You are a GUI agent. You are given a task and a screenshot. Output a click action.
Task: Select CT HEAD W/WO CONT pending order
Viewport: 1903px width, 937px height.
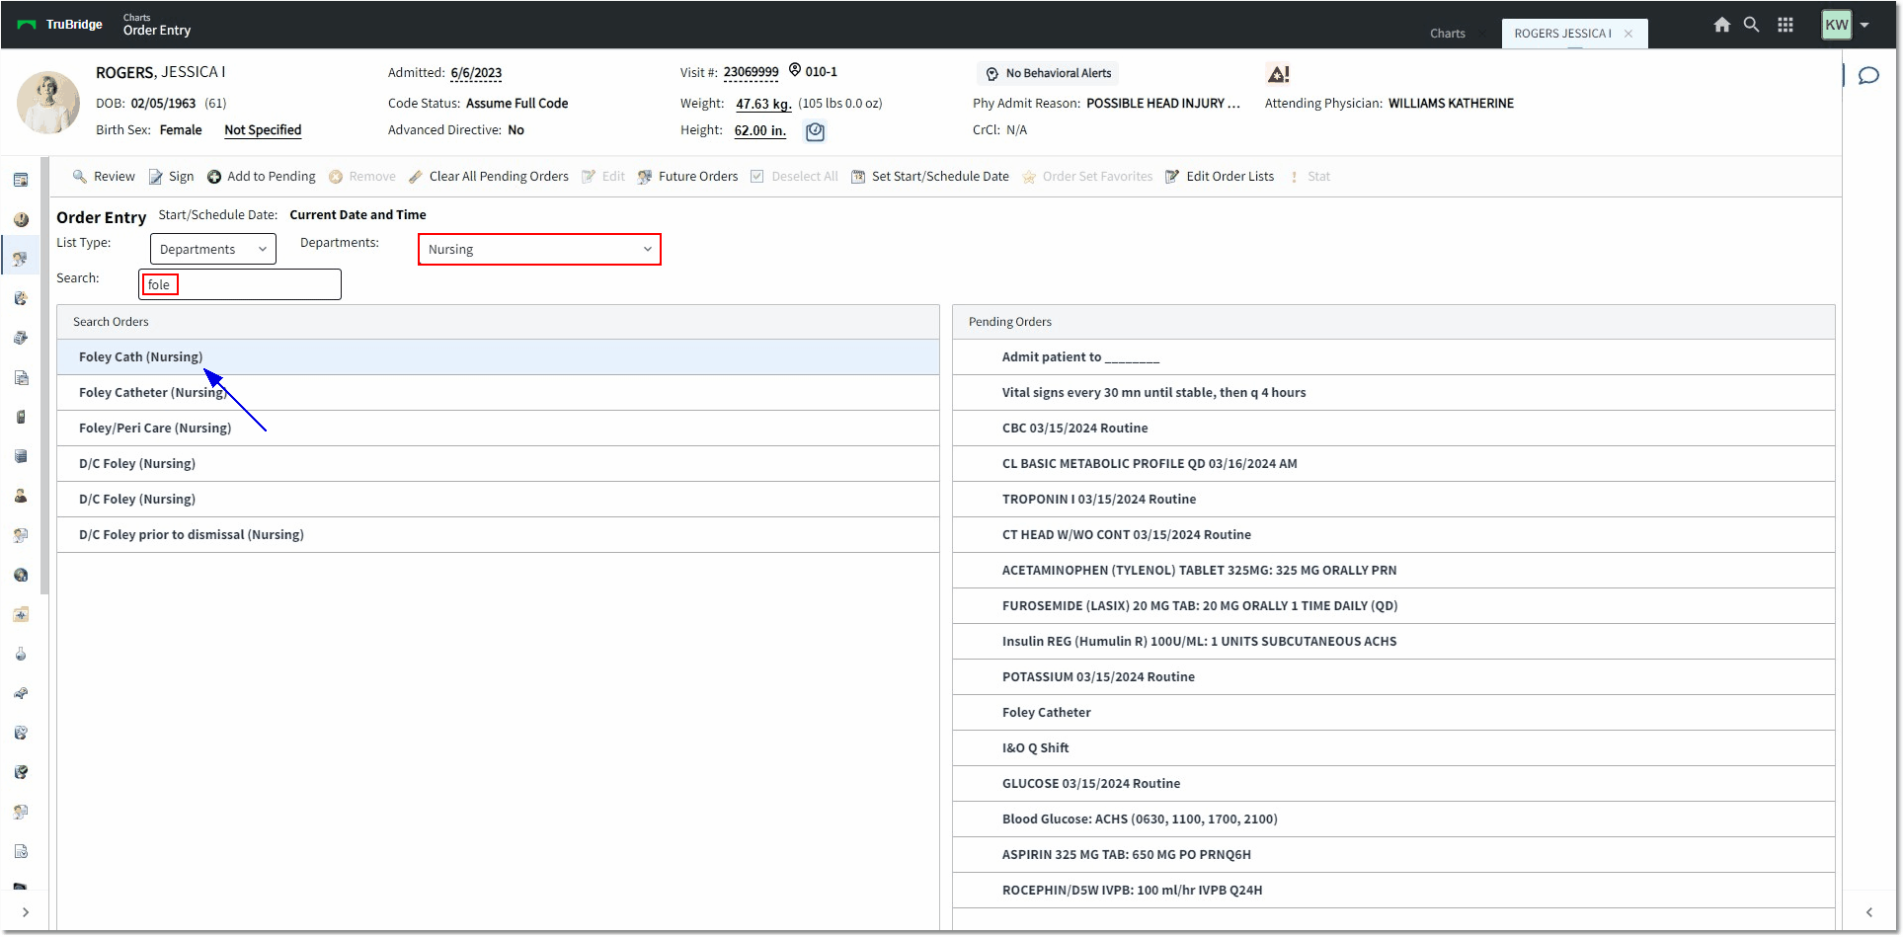pyautogui.click(x=1393, y=535)
